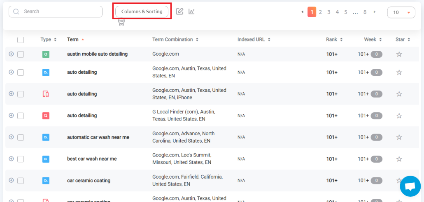The image size is (424, 202).
Task: Sort by Rank column
Action: point(334,39)
